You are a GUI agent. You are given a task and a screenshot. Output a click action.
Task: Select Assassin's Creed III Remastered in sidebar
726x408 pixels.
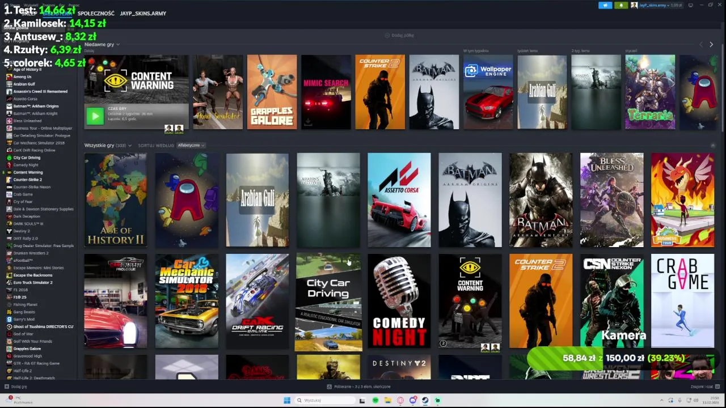coord(40,91)
